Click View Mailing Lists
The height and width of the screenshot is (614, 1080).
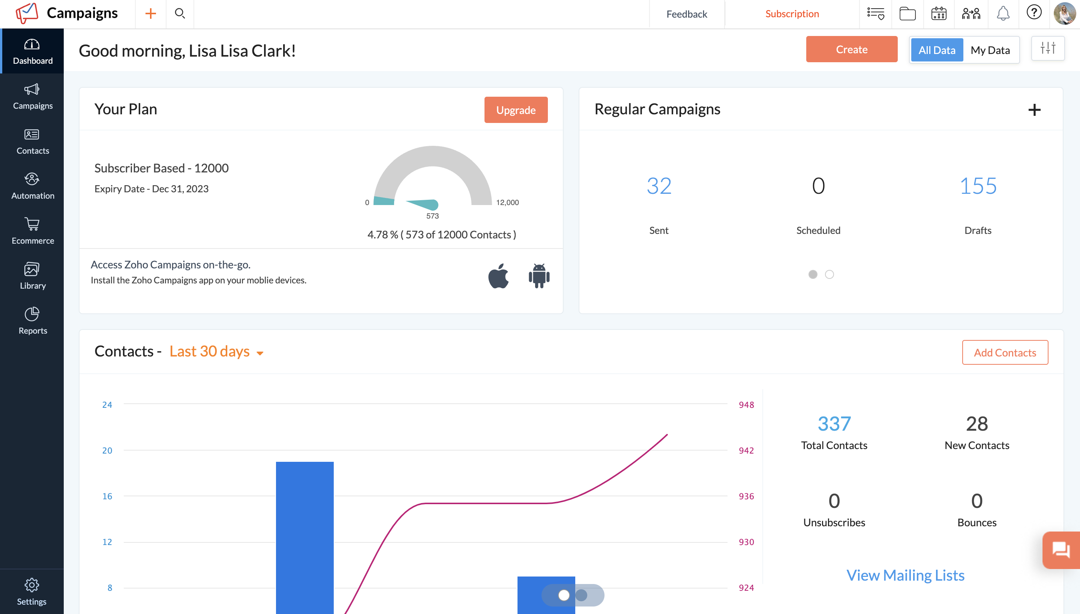[x=905, y=575]
